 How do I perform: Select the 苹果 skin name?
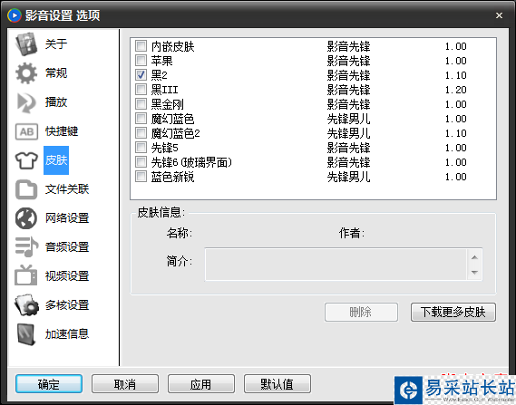[x=161, y=61]
